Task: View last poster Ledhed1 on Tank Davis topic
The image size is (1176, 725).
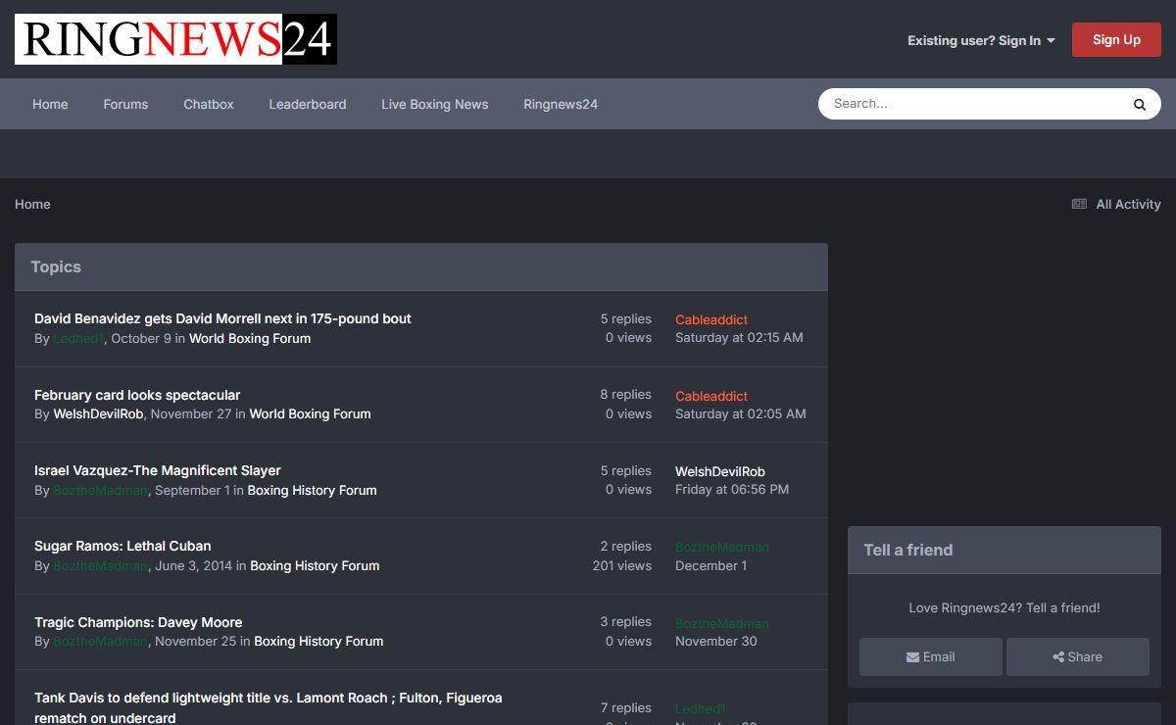Action: click(701, 708)
